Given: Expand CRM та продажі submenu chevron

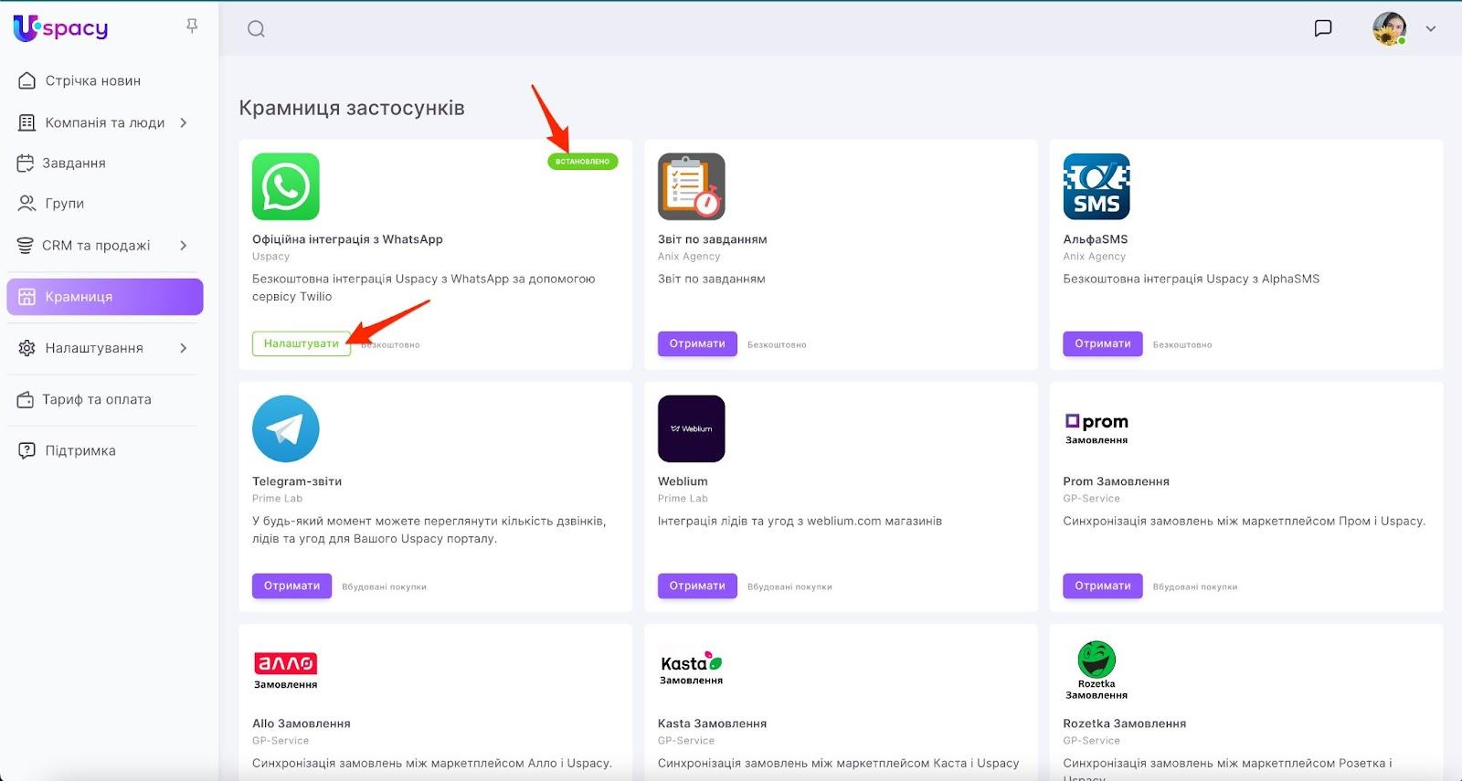Looking at the screenshot, I should coord(184,245).
